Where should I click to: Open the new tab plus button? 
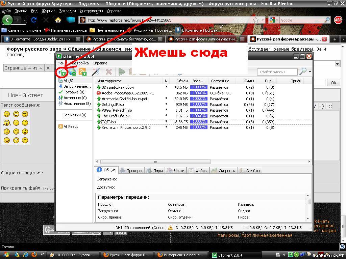point(335,39)
